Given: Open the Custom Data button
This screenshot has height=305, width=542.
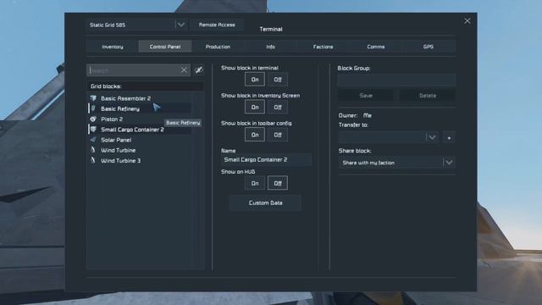Looking at the screenshot, I should pyautogui.click(x=265, y=203).
